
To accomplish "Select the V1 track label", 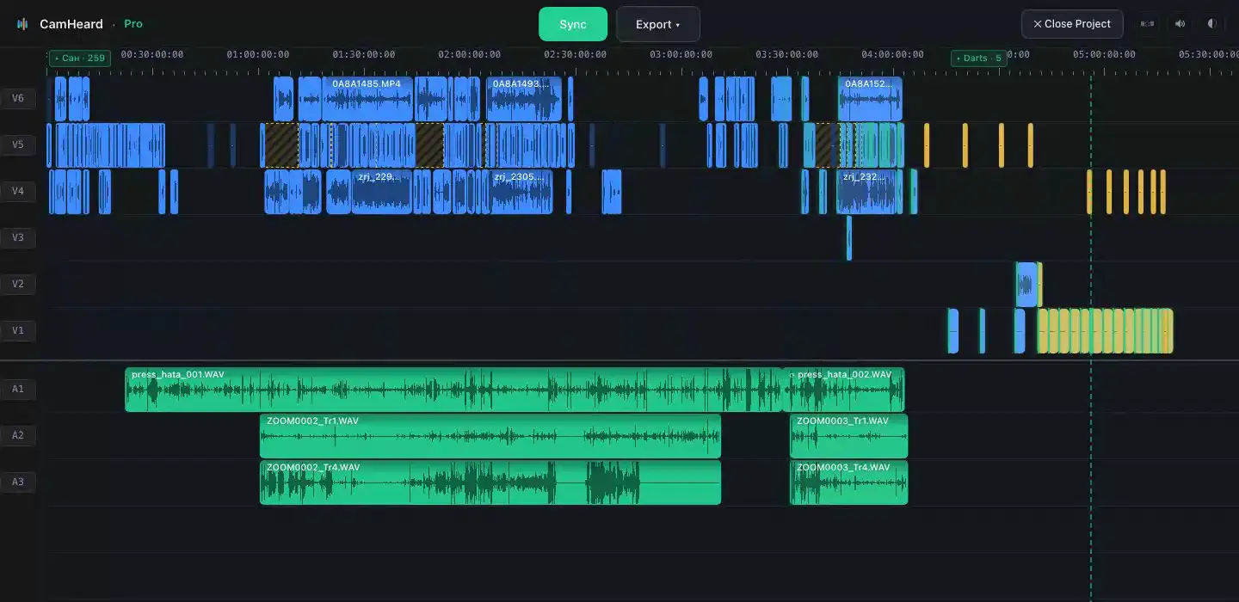I will [x=18, y=330].
